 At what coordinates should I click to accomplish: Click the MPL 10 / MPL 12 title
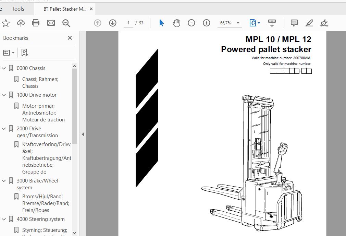tap(278, 39)
